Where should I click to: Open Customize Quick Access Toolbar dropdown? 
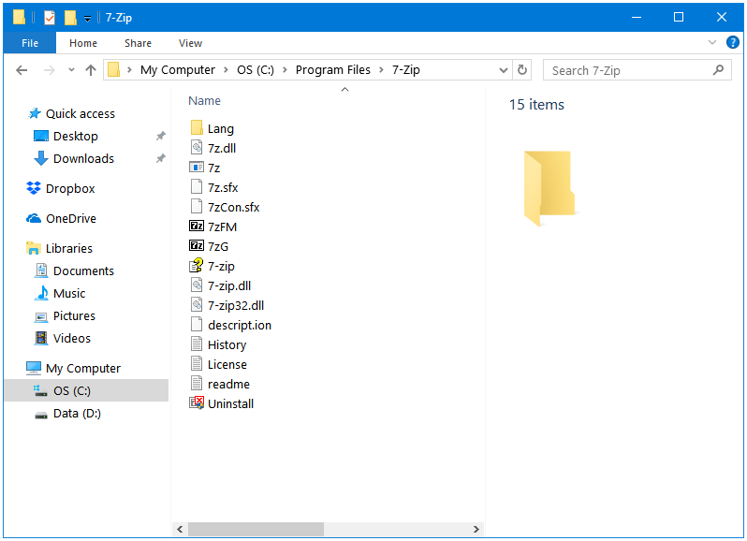(x=88, y=19)
